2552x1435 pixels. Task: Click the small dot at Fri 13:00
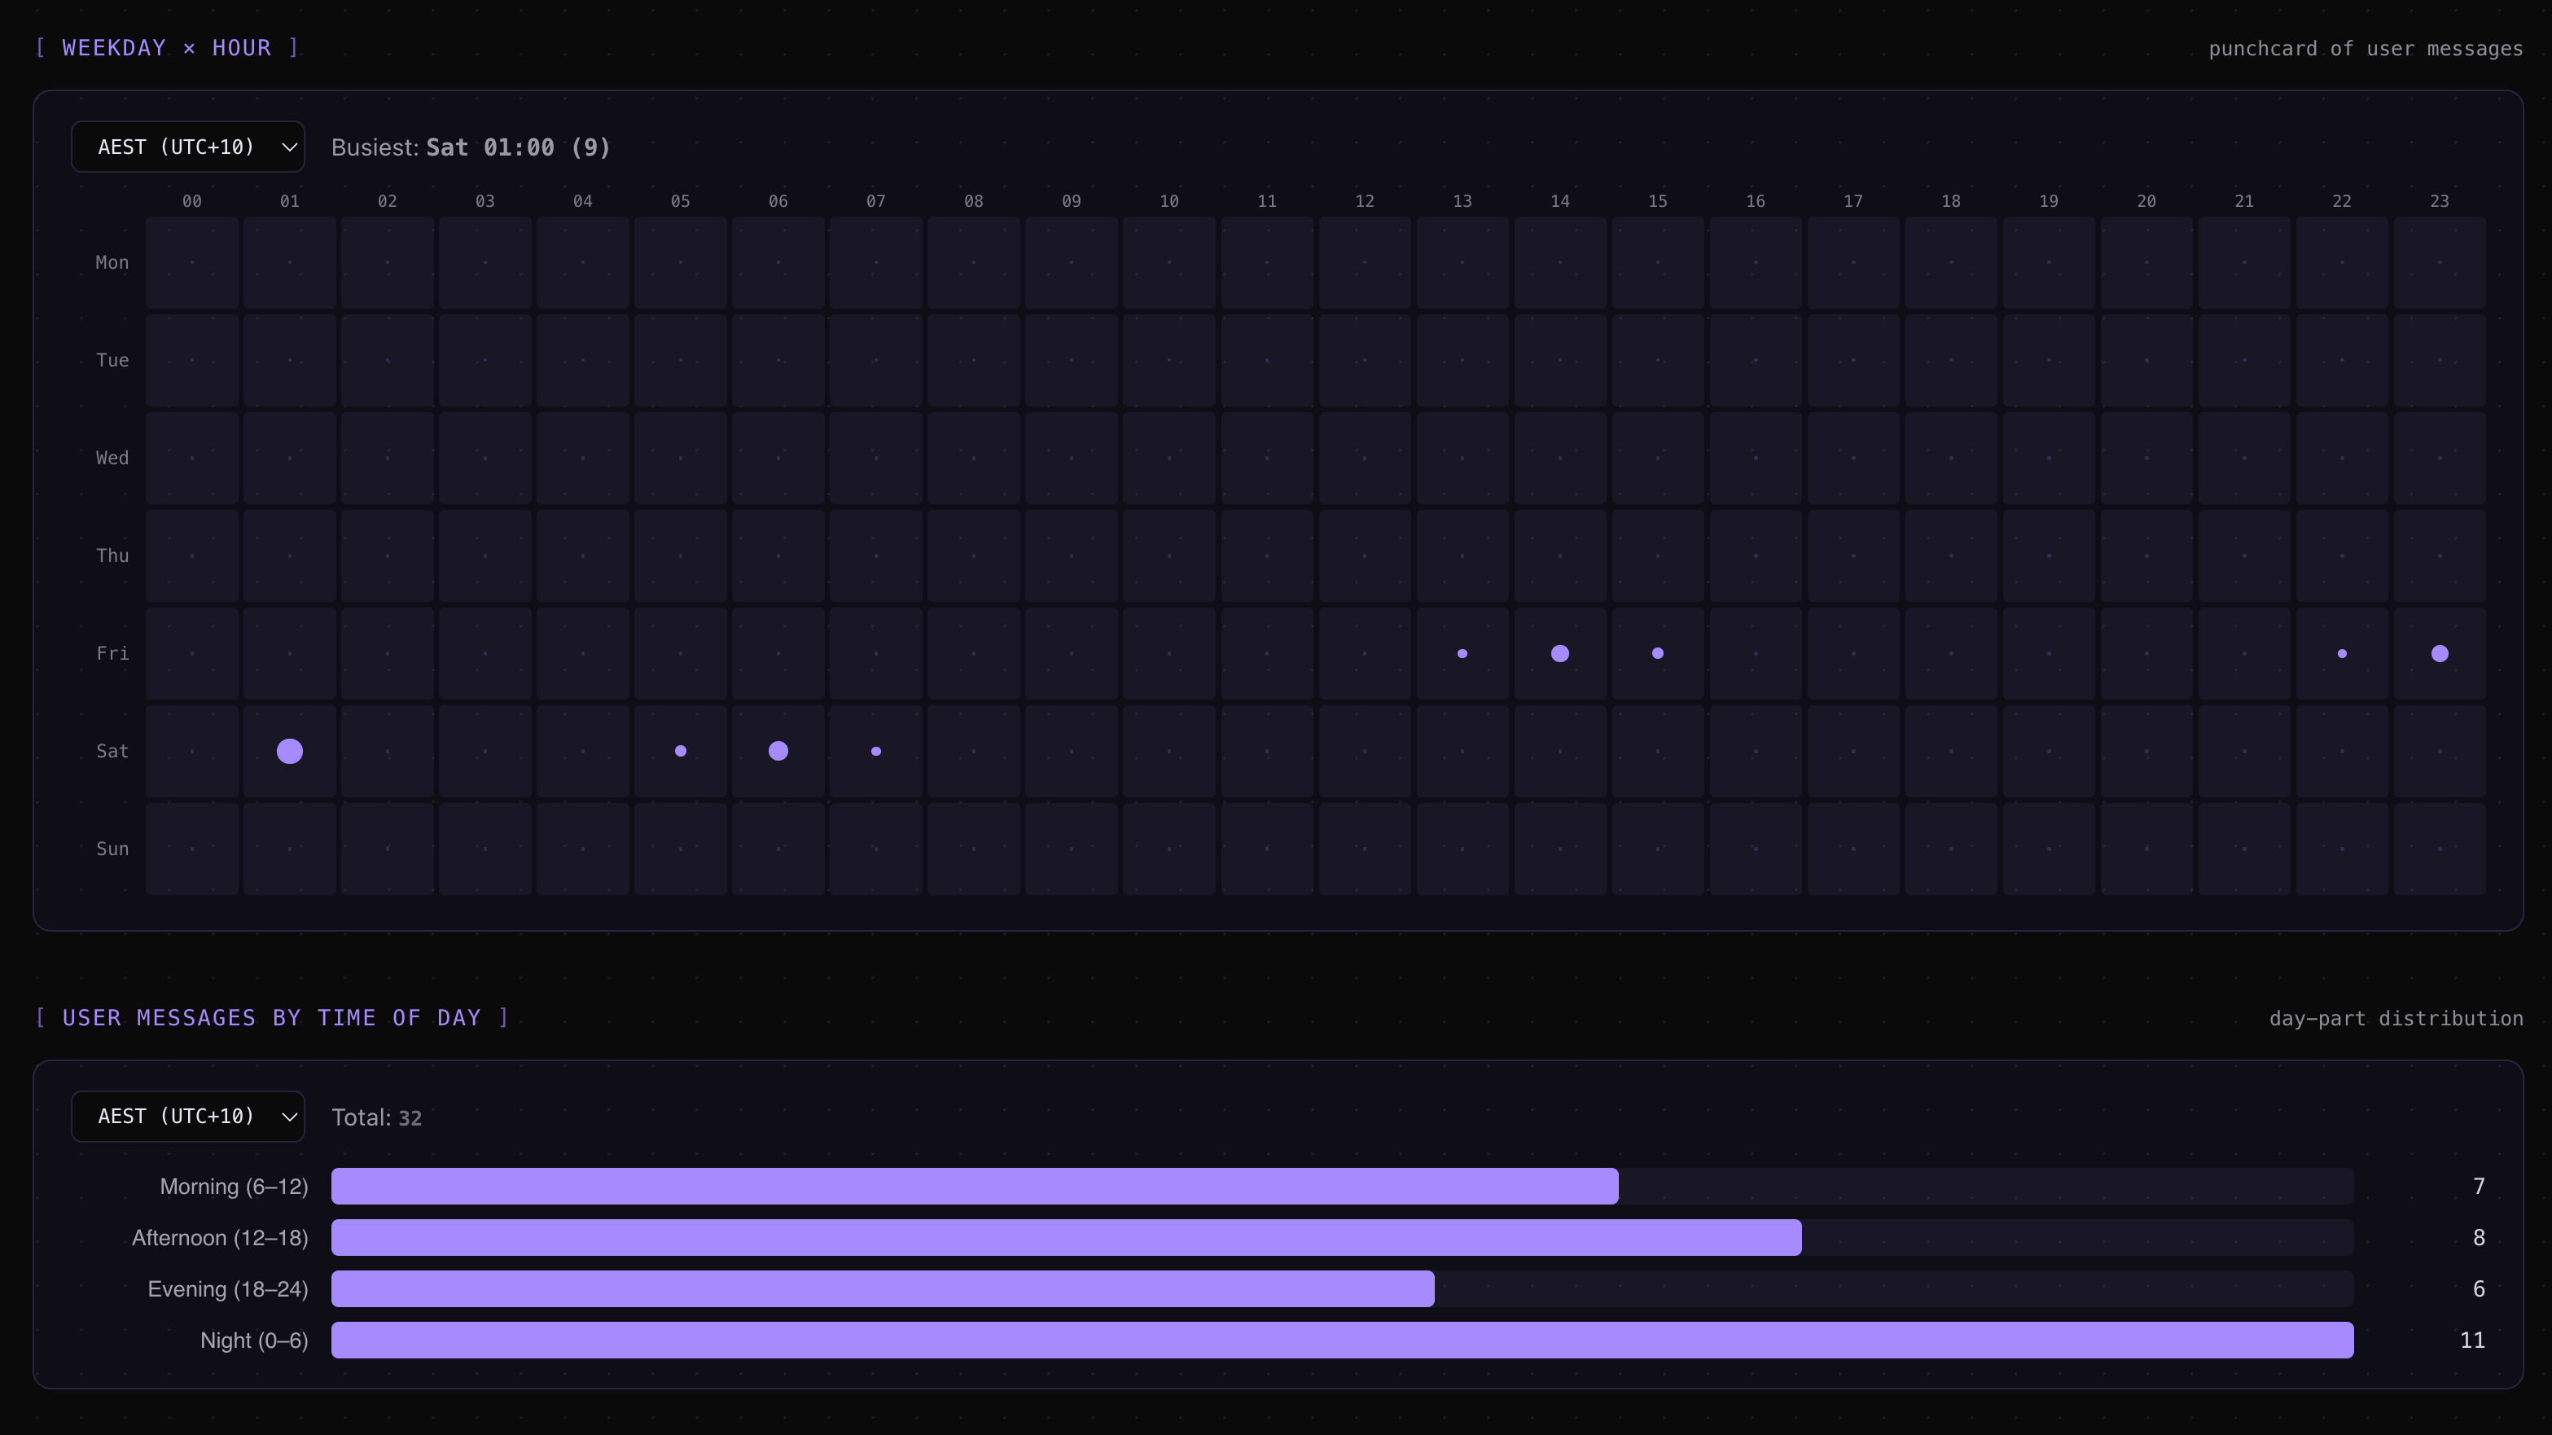coord(1462,653)
